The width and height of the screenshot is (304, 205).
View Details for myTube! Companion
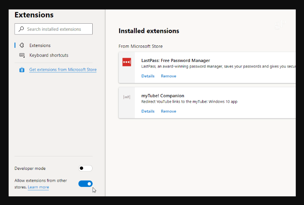pyautogui.click(x=148, y=111)
